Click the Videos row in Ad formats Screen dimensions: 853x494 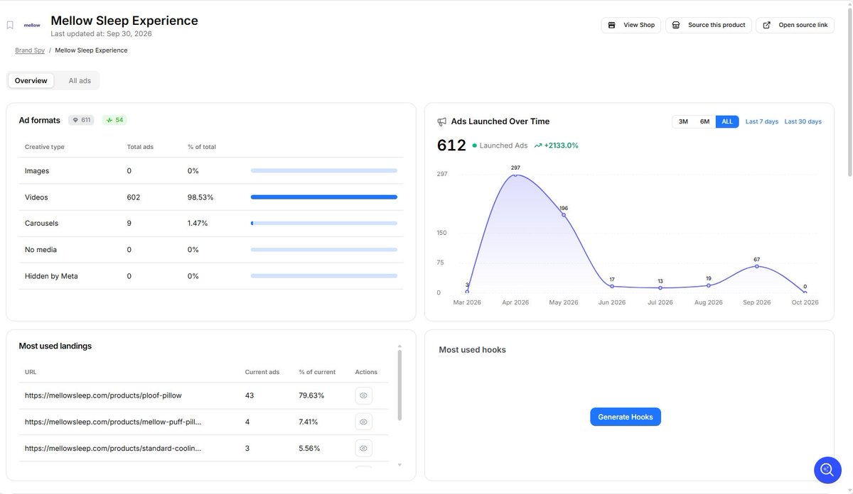(x=211, y=197)
